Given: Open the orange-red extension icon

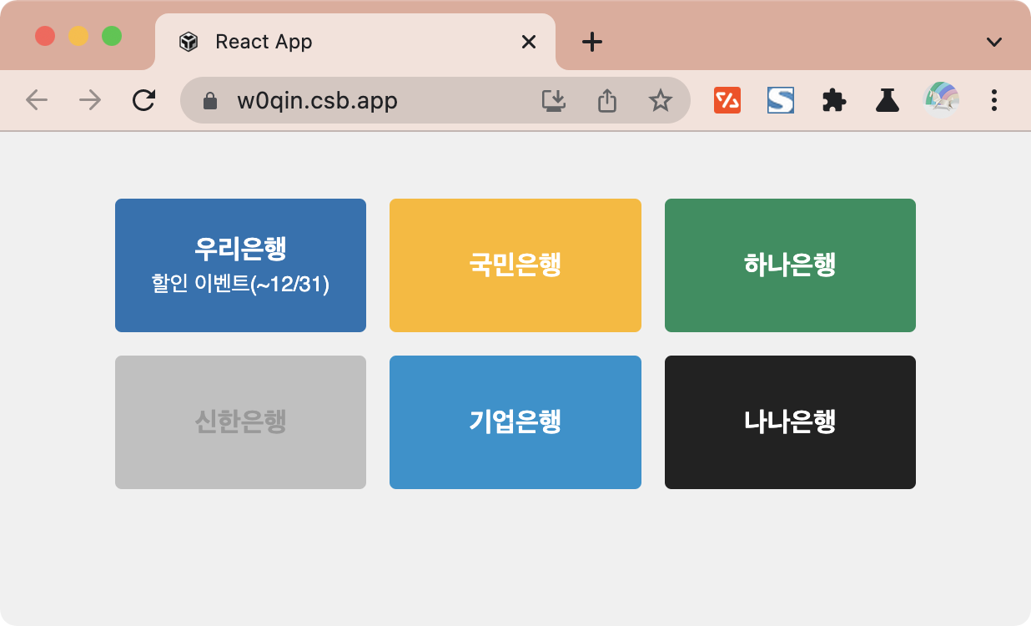Looking at the screenshot, I should pos(727,101).
